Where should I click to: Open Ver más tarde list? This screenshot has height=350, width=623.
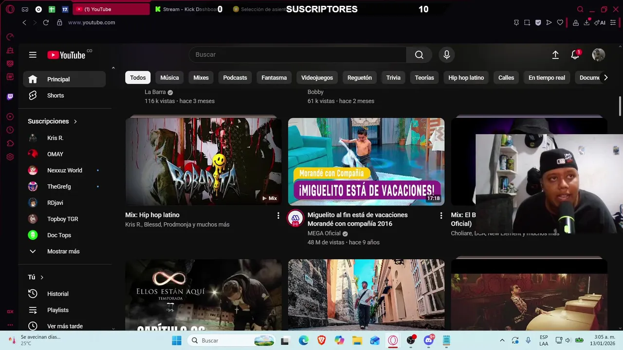tap(64, 326)
